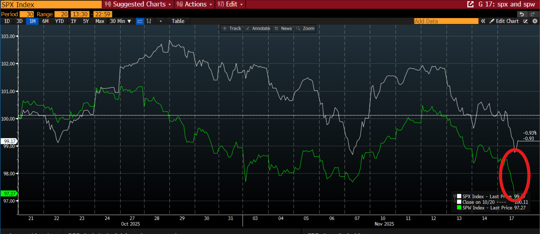The height and width of the screenshot is (234, 540).
Task: Click the Table button
Action: click(178, 21)
